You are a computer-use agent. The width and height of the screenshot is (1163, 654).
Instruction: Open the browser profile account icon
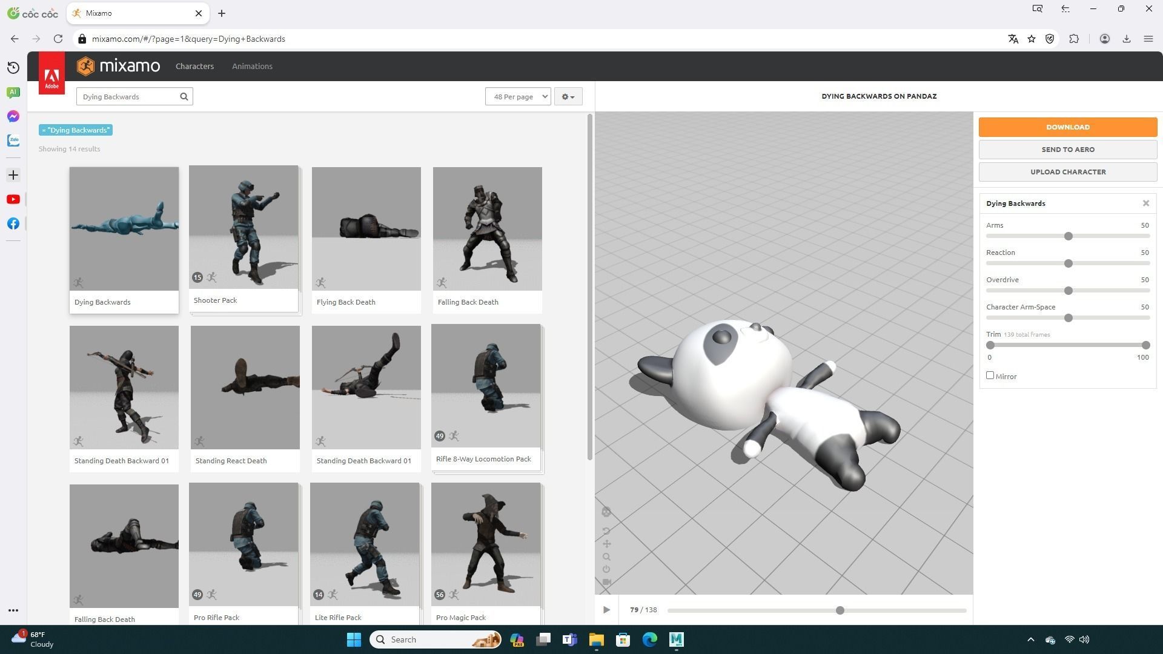click(x=1105, y=39)
